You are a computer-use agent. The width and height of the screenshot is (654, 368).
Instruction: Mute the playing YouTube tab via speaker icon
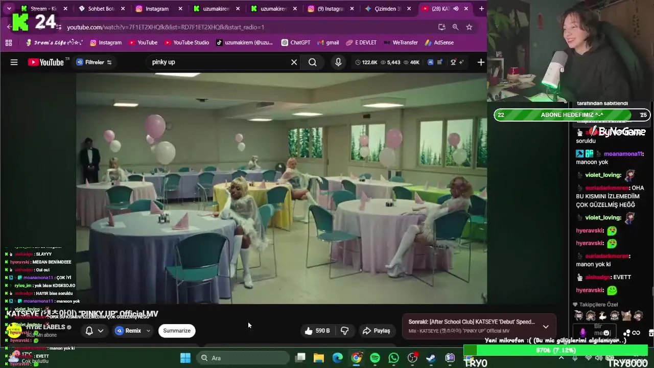pos(456,9)
